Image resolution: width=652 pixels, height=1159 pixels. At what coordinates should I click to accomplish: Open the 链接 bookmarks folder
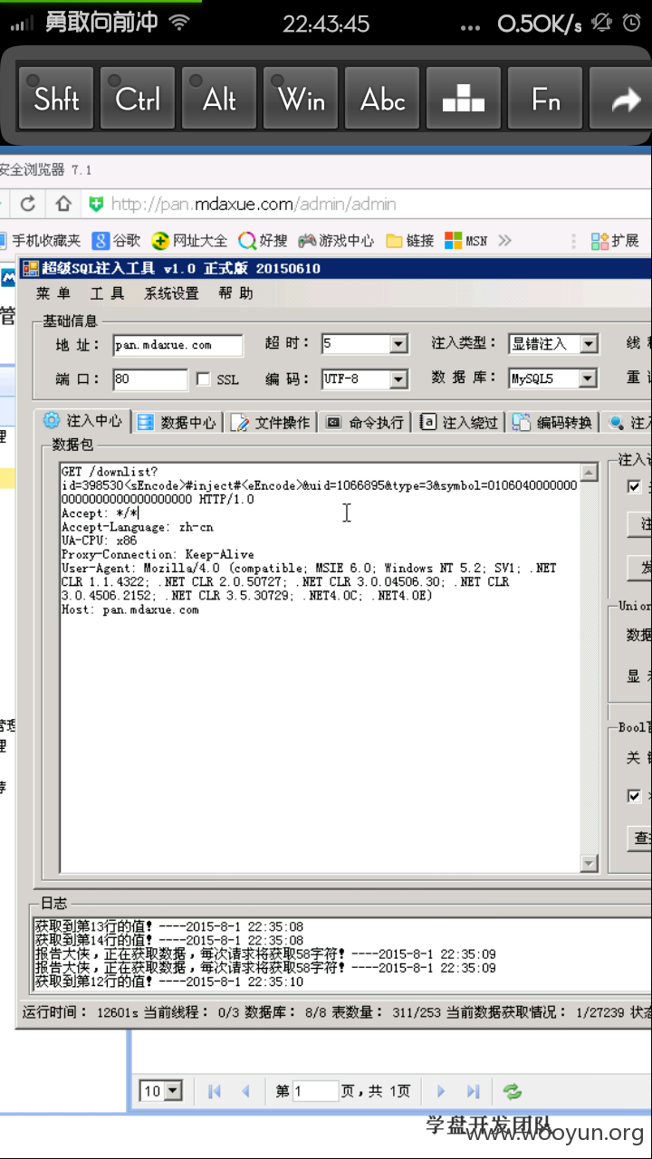coord(410,240)
